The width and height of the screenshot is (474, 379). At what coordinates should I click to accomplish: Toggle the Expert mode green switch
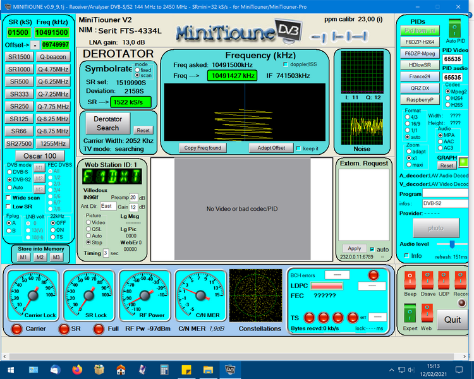[410, 314]
